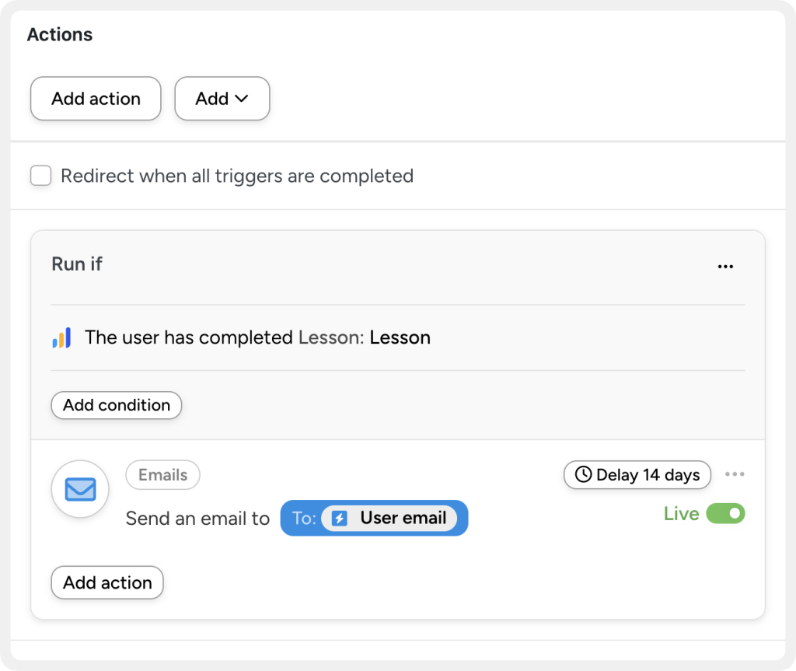Image resolution: width=796 pixels, height=671 pixels.
Task: Open the Run if options menu (three dots)
Action: tap(725, 265)
